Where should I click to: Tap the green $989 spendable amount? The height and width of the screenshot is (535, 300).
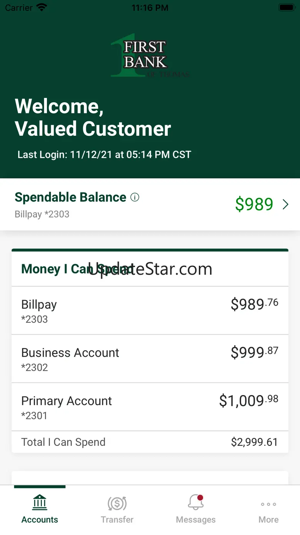[x=254, y=204]
